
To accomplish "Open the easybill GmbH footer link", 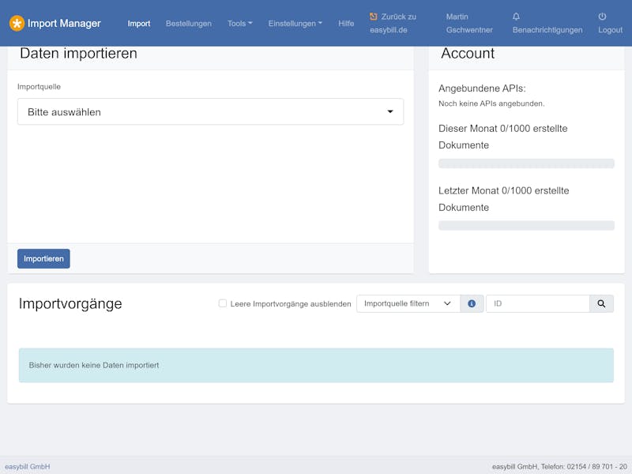I will click(28, 467).
